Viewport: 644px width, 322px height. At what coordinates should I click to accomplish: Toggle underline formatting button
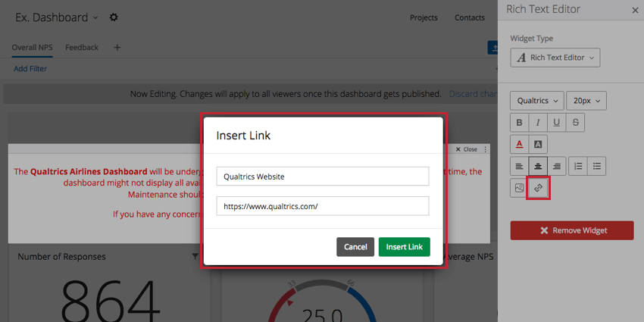click(x=557, y=123)
